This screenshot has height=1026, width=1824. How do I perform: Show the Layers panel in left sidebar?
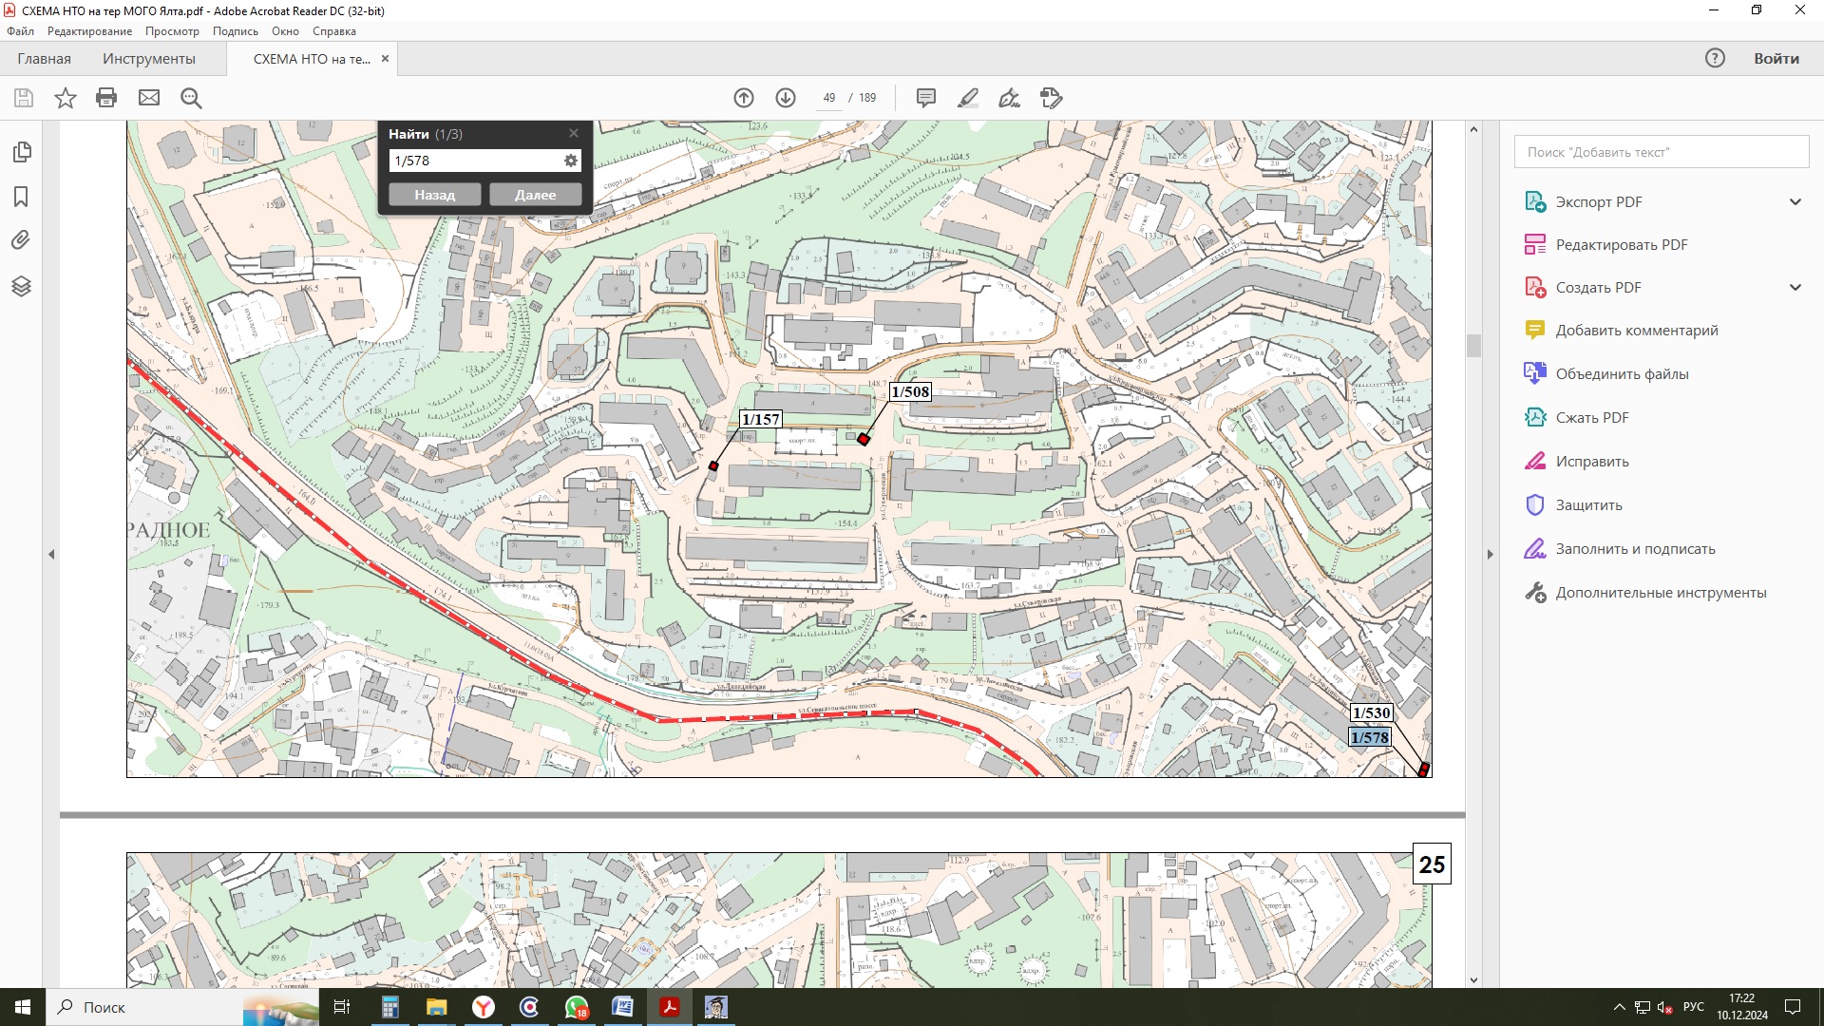click(22, 286)
